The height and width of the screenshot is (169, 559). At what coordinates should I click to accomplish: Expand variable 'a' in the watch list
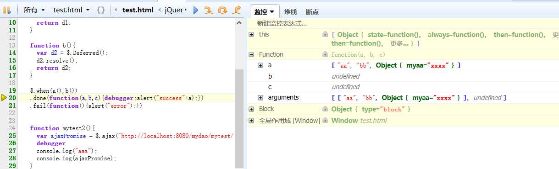(260, 65)
